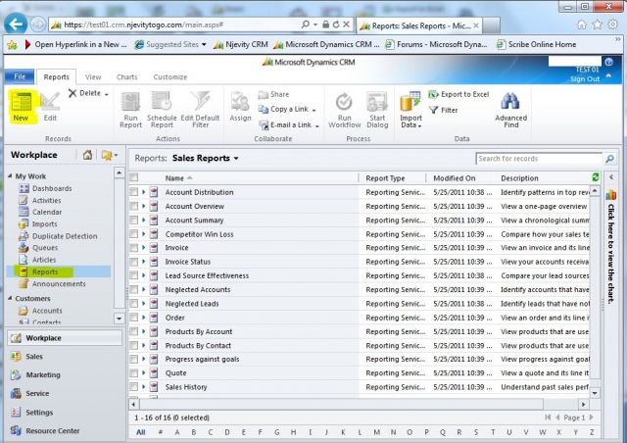Open the File tab
The height and width of the screenshot is (443, 627).
[x=20, y=76]
